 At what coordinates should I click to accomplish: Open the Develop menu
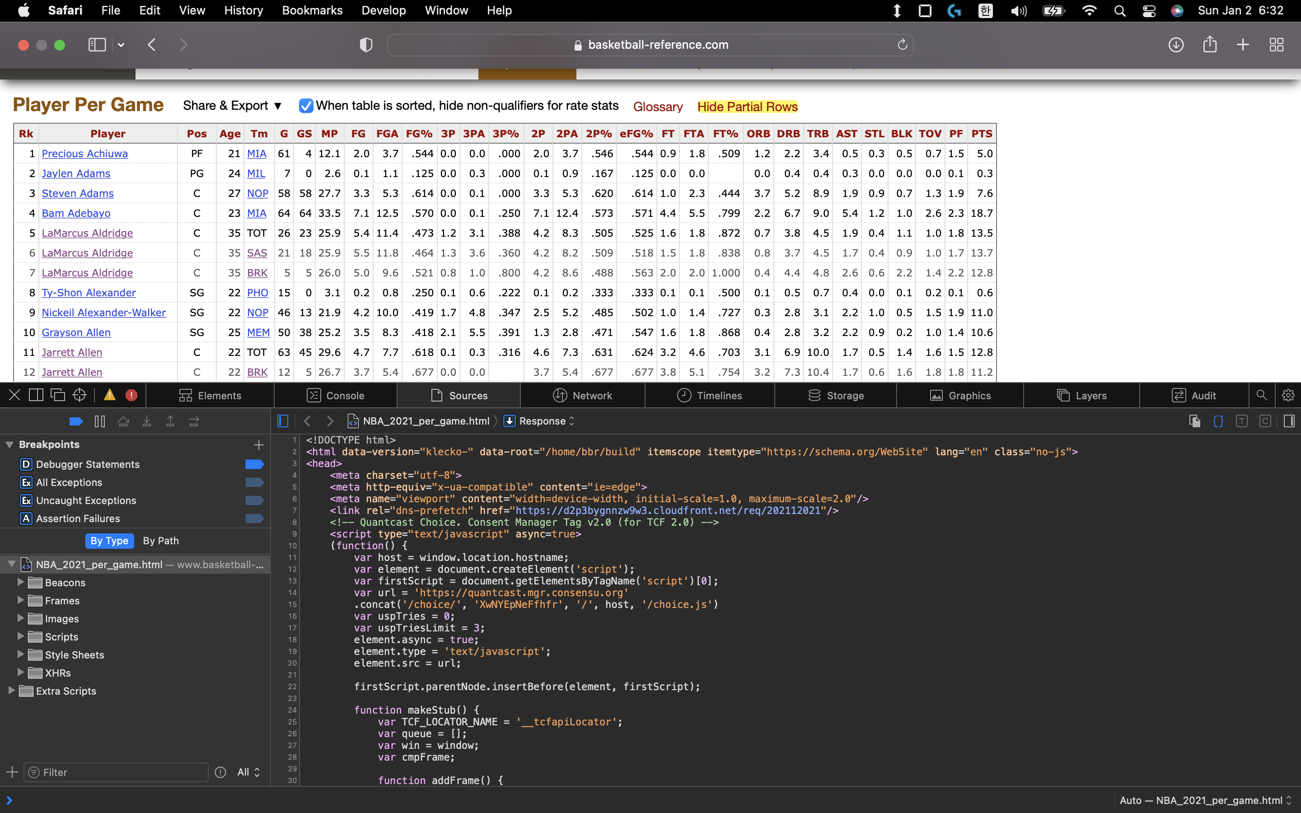tap(384, 10)
